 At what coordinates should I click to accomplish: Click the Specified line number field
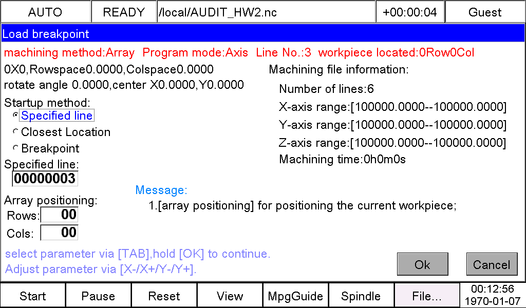(45, 179)
